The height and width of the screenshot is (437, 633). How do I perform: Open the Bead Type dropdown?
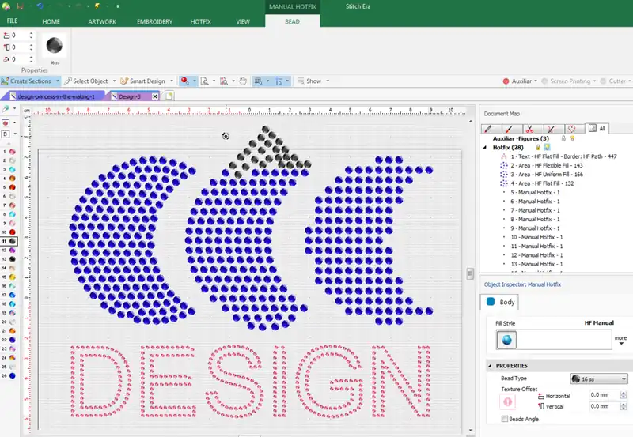point(599,379)
